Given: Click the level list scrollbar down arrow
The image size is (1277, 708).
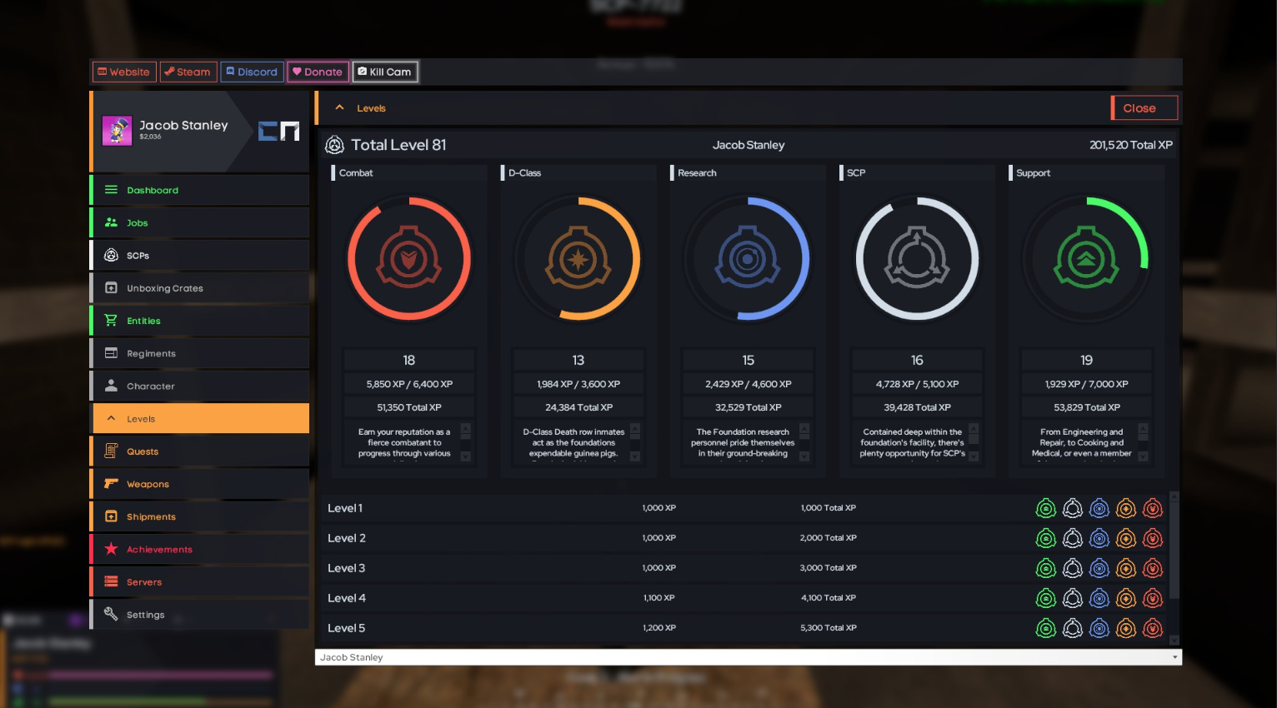Looking at the screenshot, I should pyautogui.click(x=1174, y=640).
